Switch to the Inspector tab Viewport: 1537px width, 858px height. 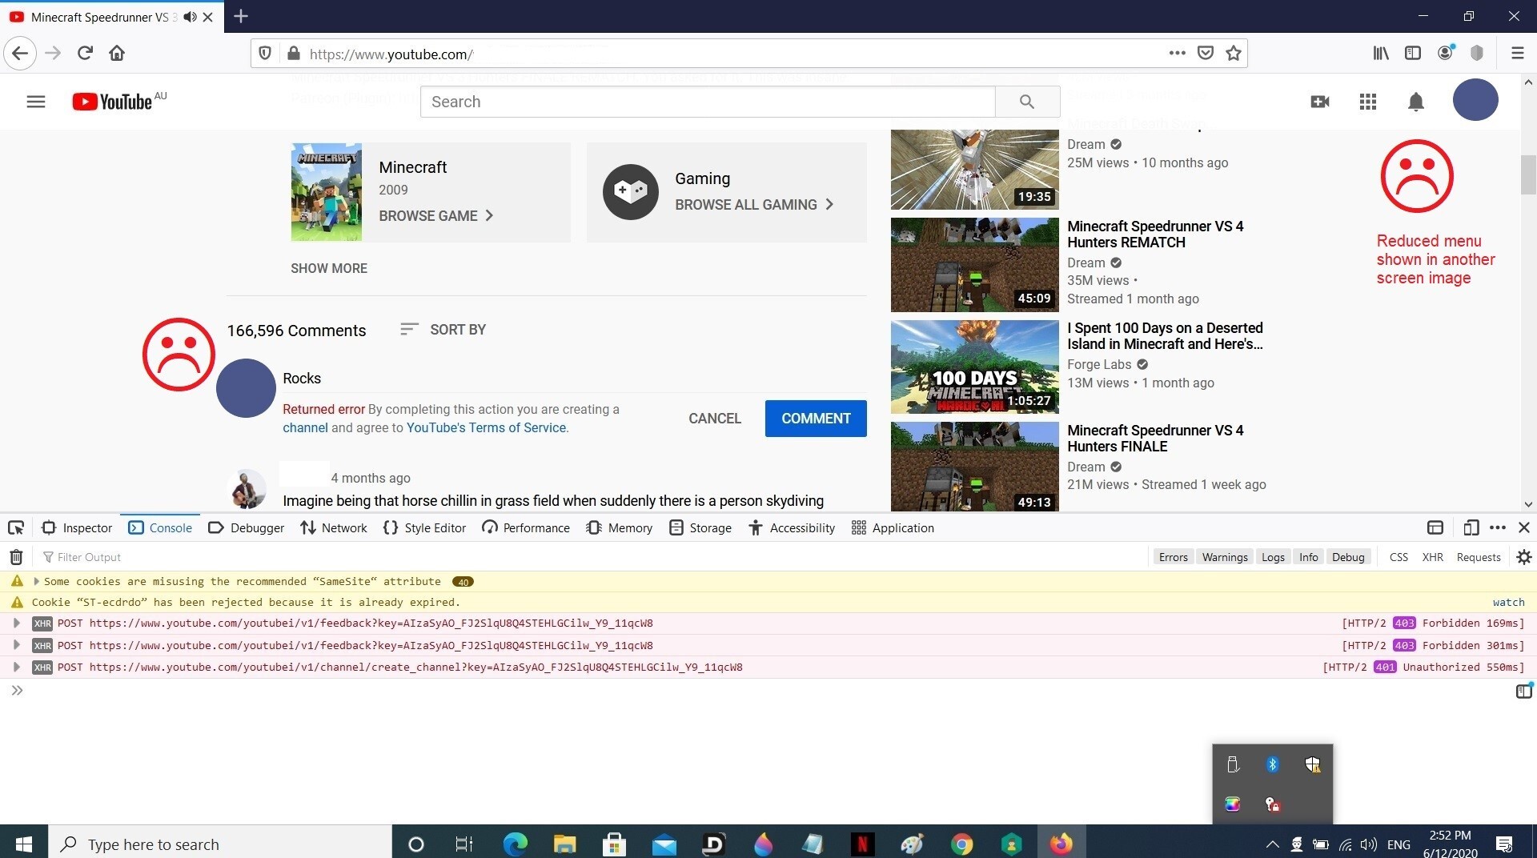tap(78, 527)
